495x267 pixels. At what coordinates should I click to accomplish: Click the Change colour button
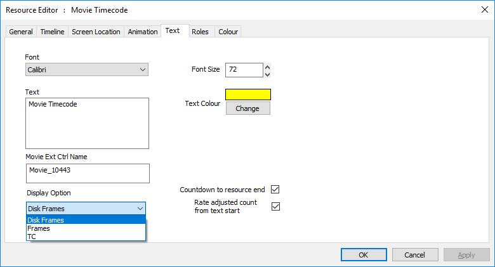pyautogui.click(x=247, y=108)
